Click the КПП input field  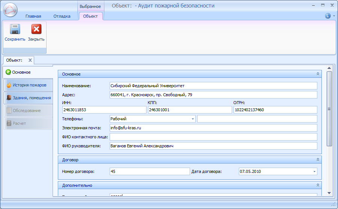190,110
